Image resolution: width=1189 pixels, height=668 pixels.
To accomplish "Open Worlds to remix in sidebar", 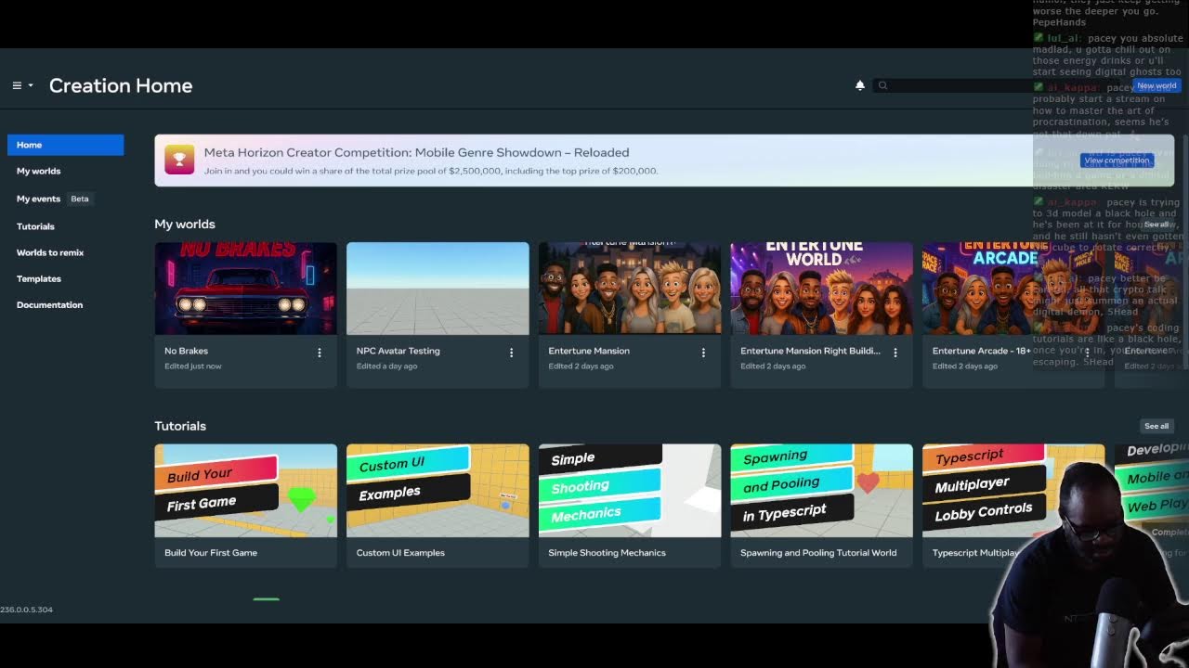I will click(50, 252).
